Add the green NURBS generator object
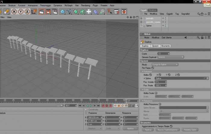Viewport: 211px width, 134px height. pyautogui.click(x=76, y=11)
